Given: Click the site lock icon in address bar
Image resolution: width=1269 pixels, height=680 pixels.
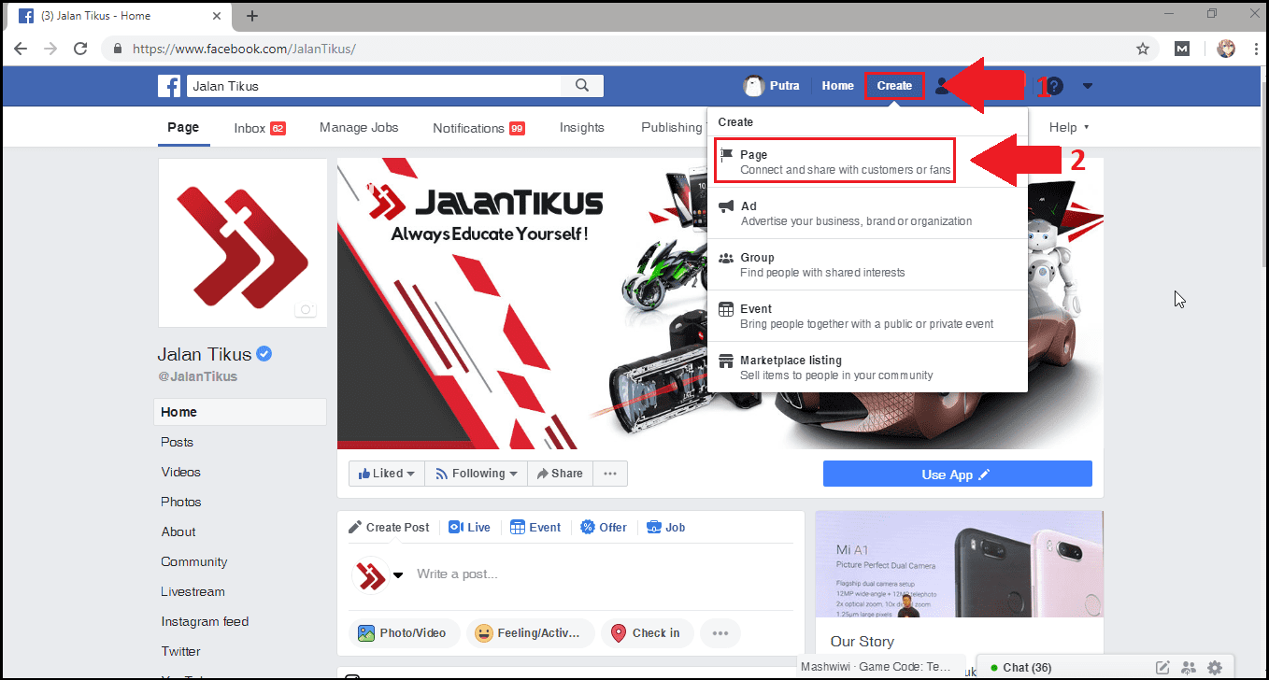Looking at the screenshot, I should pyautogui.click(x=118, y=49).
